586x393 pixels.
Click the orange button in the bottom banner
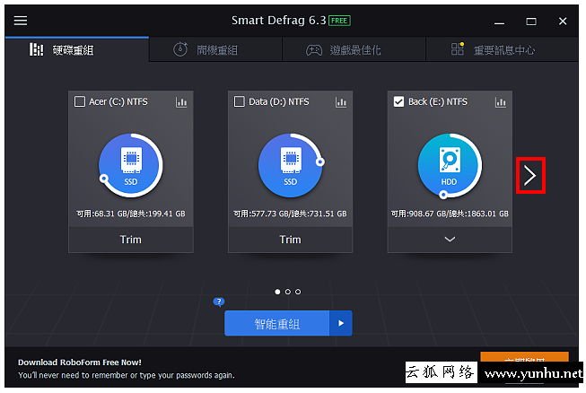(x=524, y=357)
